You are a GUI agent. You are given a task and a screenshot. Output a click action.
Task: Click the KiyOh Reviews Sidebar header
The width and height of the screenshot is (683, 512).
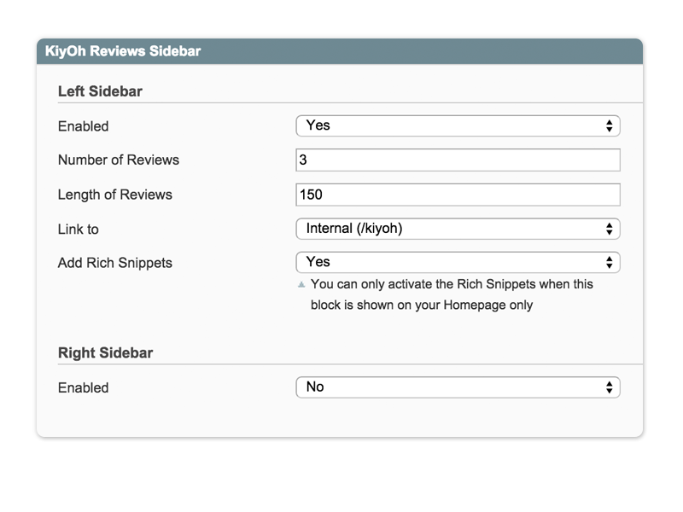click(x=340, y=51)
